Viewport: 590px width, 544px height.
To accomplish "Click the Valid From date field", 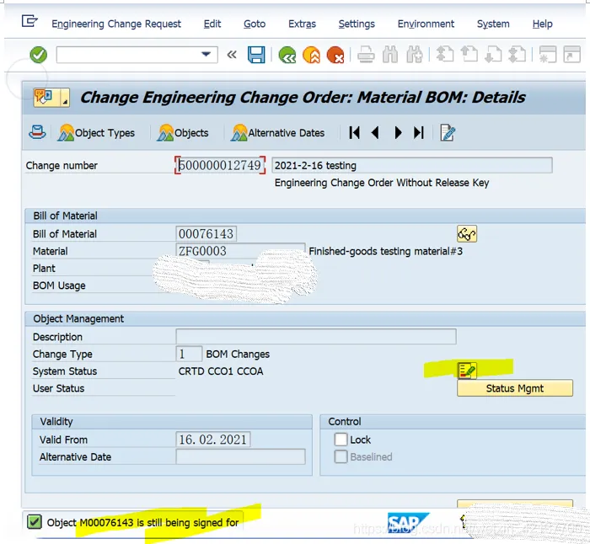I will [x=213, y=440].
